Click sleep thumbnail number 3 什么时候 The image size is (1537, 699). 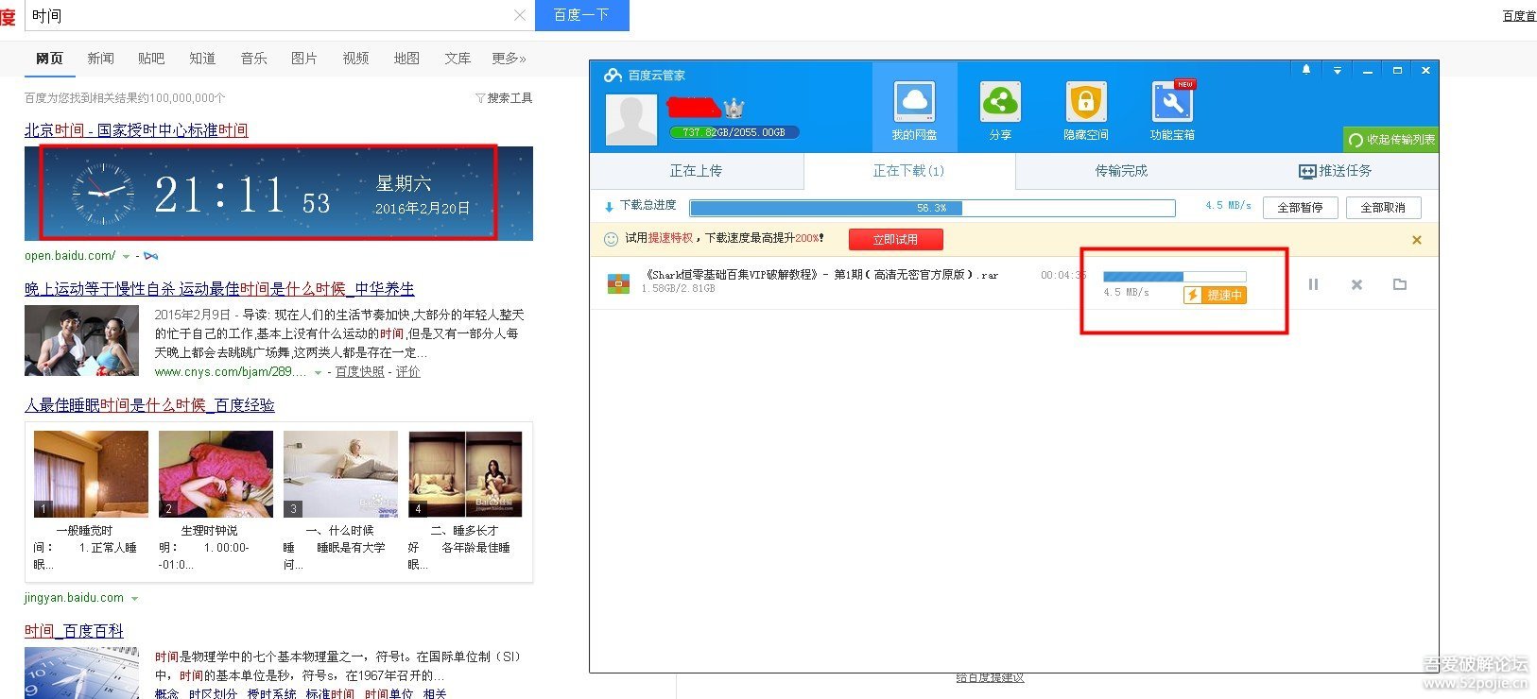340,474
